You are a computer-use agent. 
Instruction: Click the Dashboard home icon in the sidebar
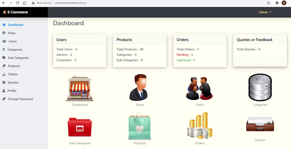click(4, 25)
